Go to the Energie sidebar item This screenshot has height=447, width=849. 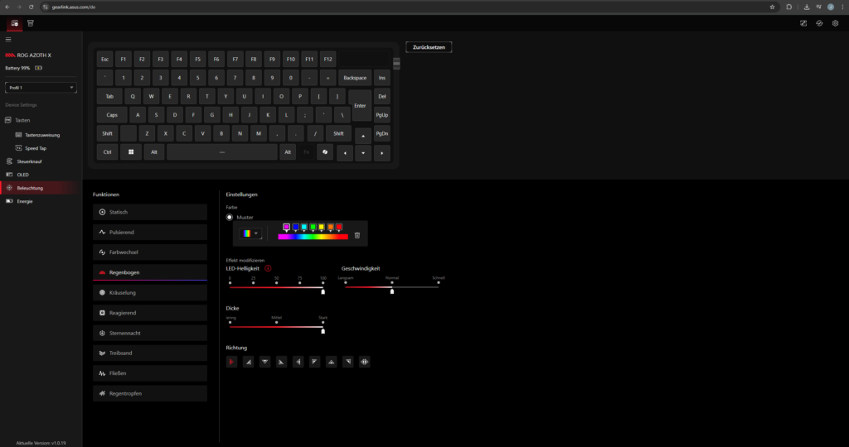[x=24, y=201]
